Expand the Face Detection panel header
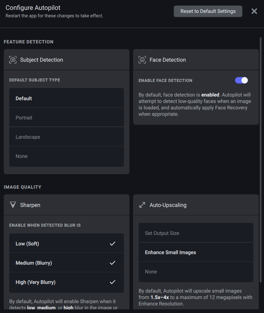 [196, 59]
